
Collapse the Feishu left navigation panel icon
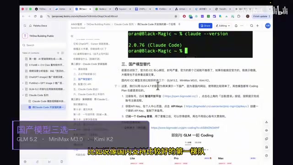click(25, 26)
